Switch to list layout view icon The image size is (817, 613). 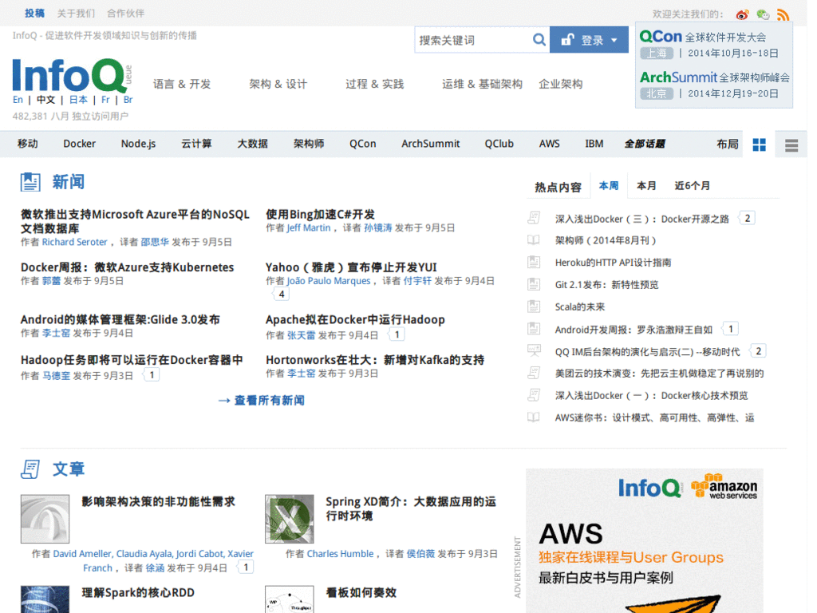(x=791, y=145)
